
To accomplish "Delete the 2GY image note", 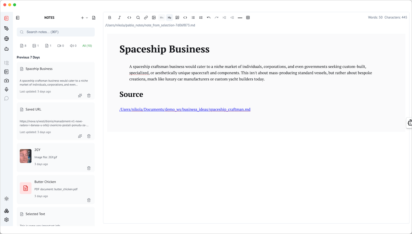I will coord(89,168).
